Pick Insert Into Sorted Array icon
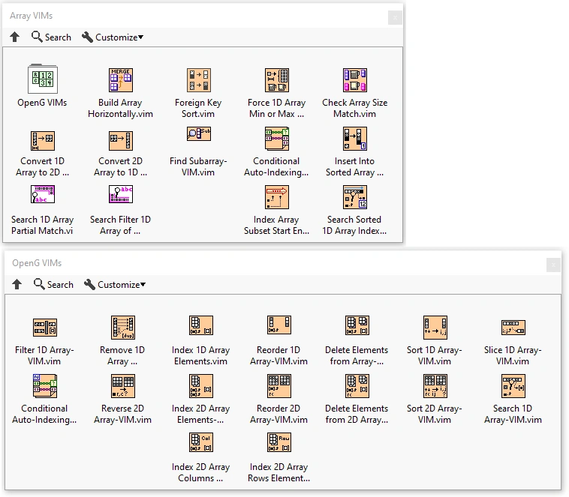Screen dimensions: 569x497 [355, 139]
